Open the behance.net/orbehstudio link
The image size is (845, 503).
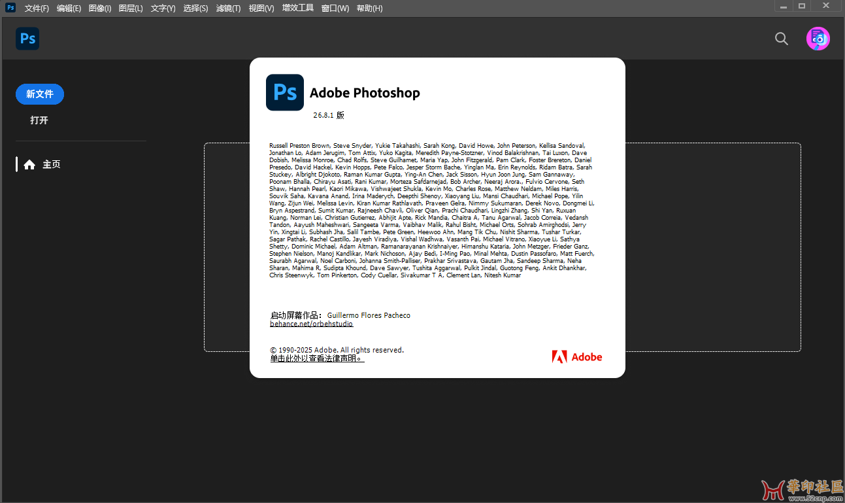point(312,324)
